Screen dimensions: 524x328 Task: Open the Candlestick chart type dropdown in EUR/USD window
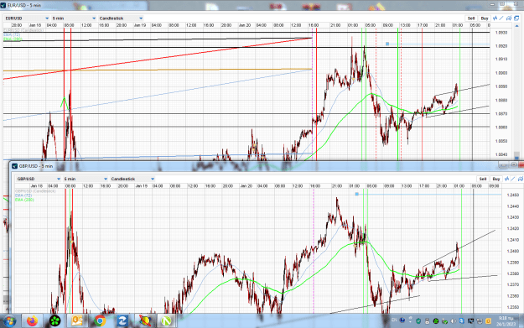121,18
